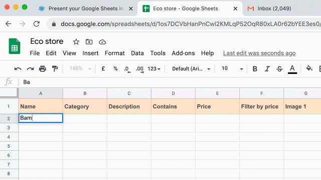
Task: Open the Last edit was seconds ago link
Action: point(259,53)
